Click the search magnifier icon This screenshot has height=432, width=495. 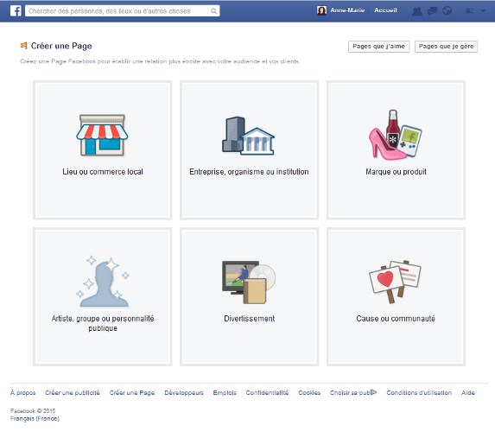(213, 11)
